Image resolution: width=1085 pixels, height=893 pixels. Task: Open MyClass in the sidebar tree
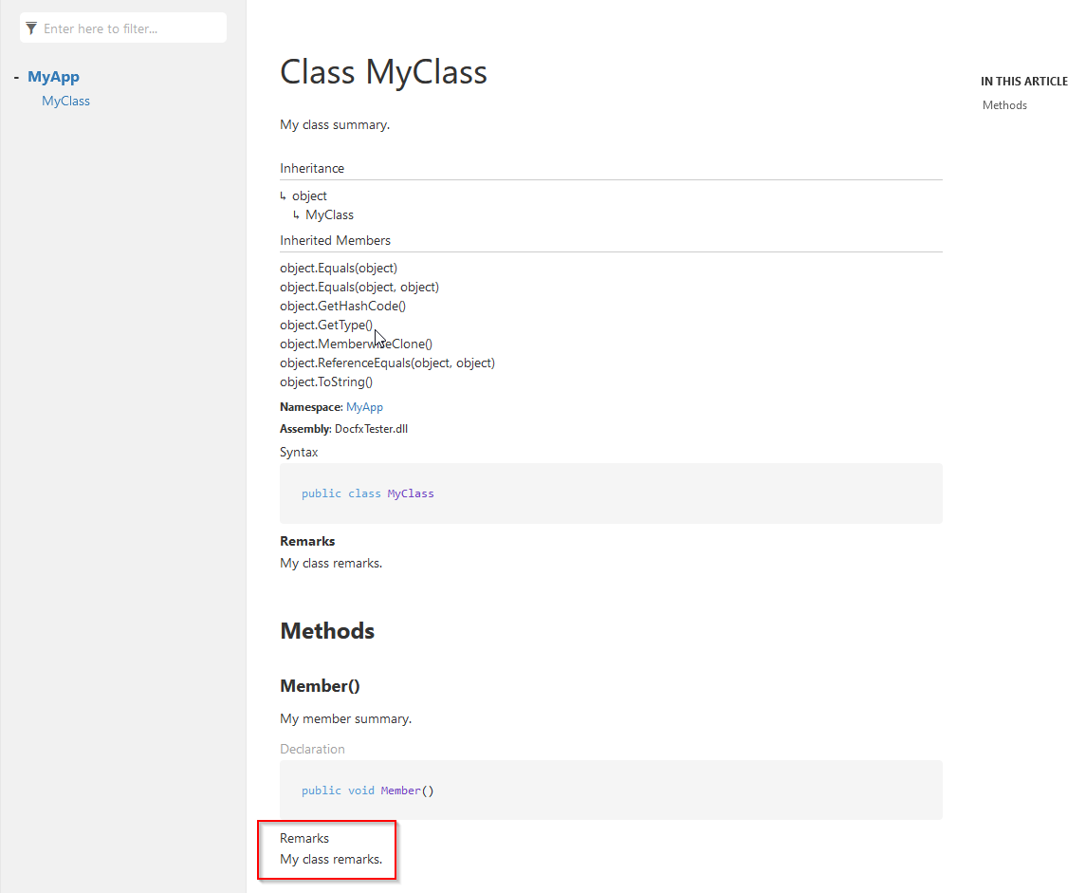coord(65,102)
